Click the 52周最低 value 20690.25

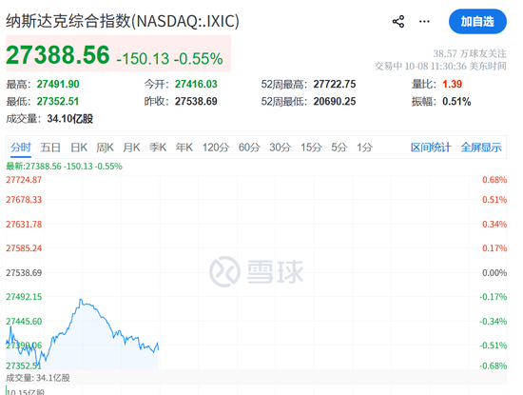(335, 102)
